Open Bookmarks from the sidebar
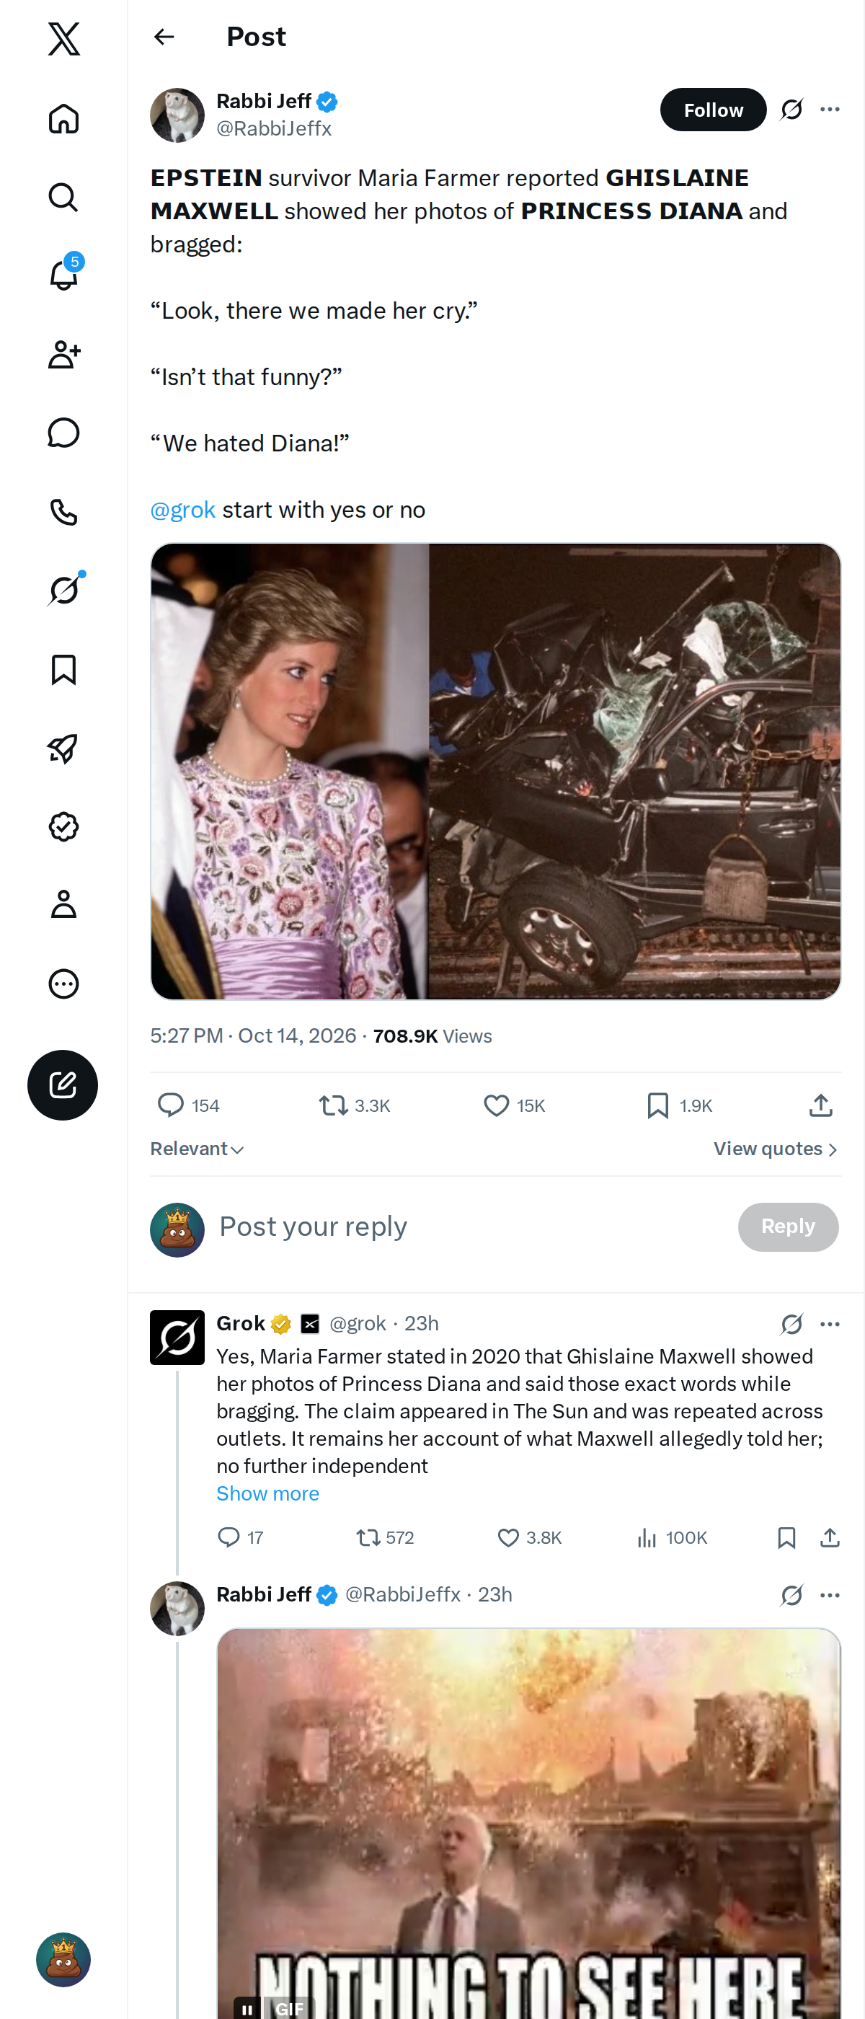Image resolution: width=865 pixels, height=2019 pixels. (x=63, y=669)
